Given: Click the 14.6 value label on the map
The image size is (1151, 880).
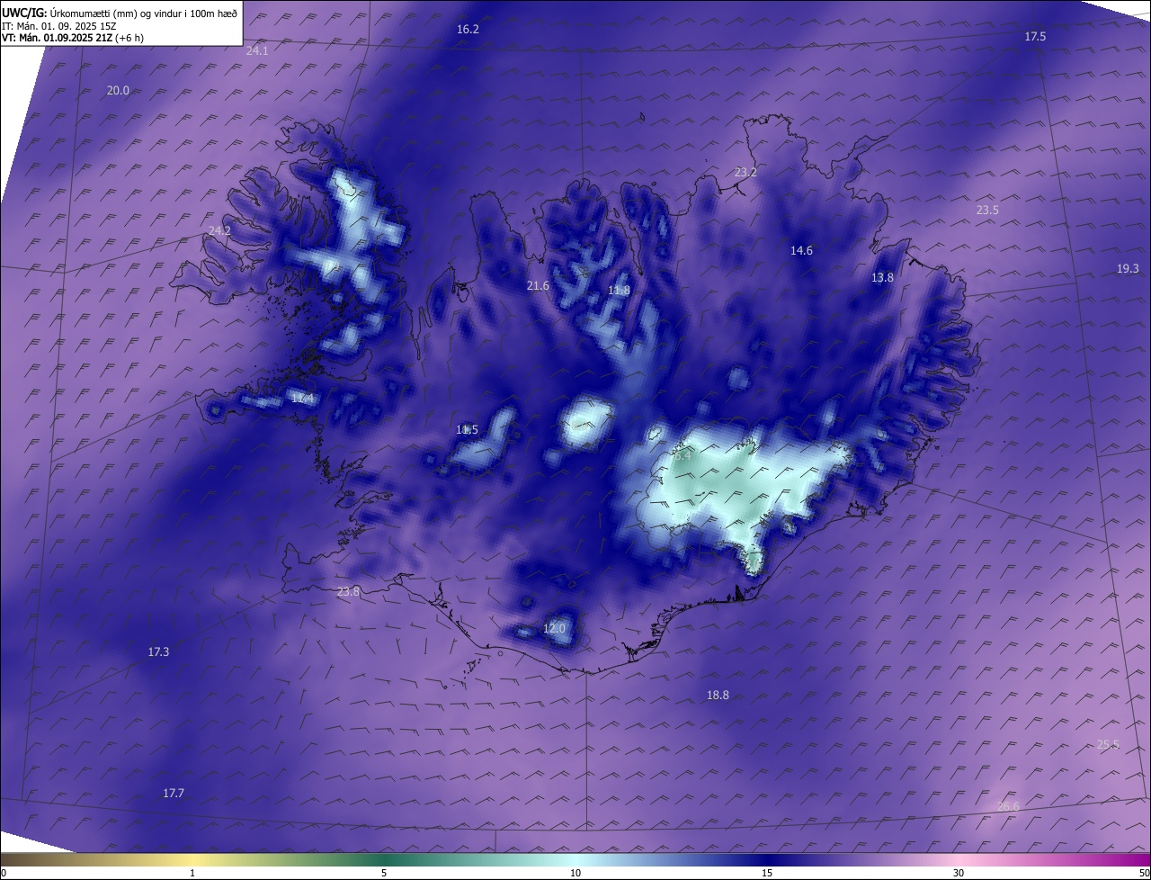Looking at the screenshot, I should (801, 251).
